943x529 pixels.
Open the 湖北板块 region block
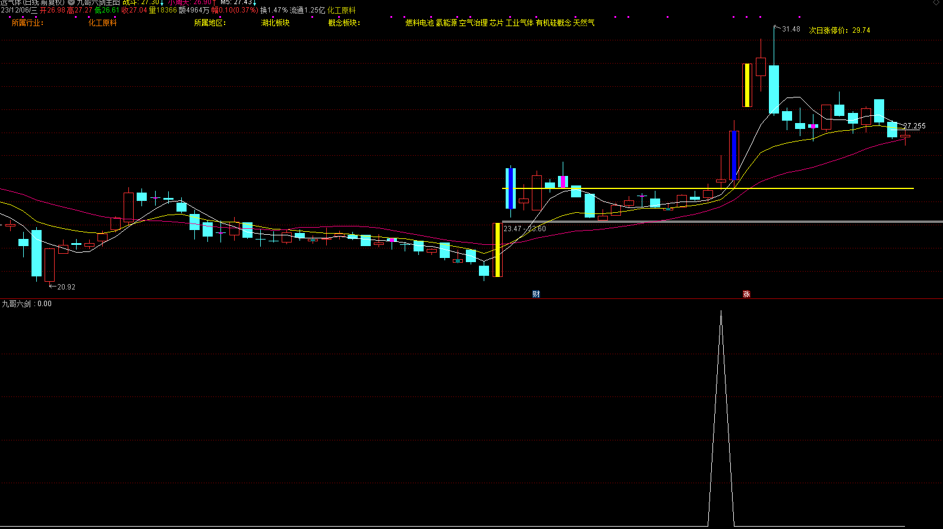(276, 23)
